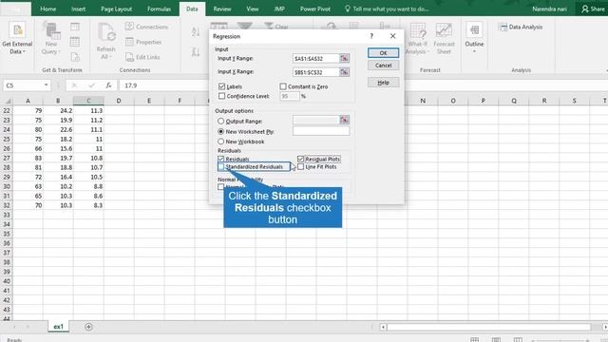Select the Output Range radio button
The image size is (608, 342).
221,121
